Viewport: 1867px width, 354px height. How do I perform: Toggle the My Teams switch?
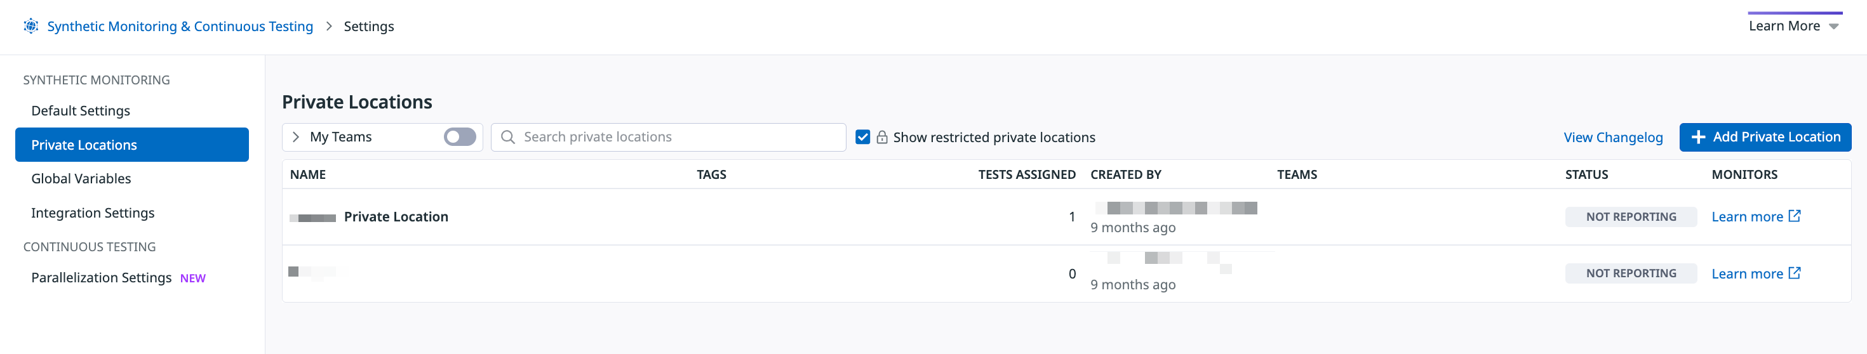point(460,137)
